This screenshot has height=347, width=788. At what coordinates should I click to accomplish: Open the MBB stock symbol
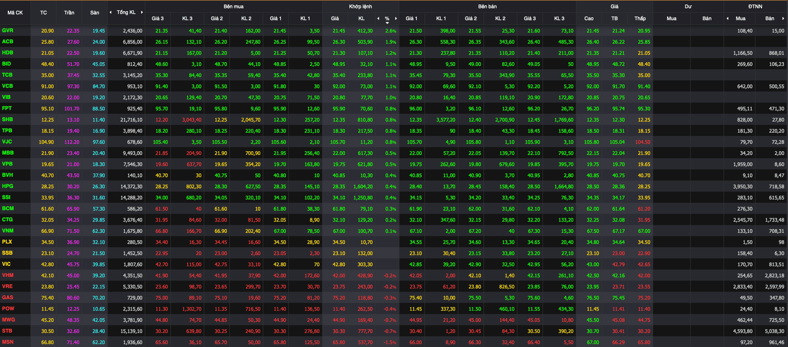coord(8,153)
